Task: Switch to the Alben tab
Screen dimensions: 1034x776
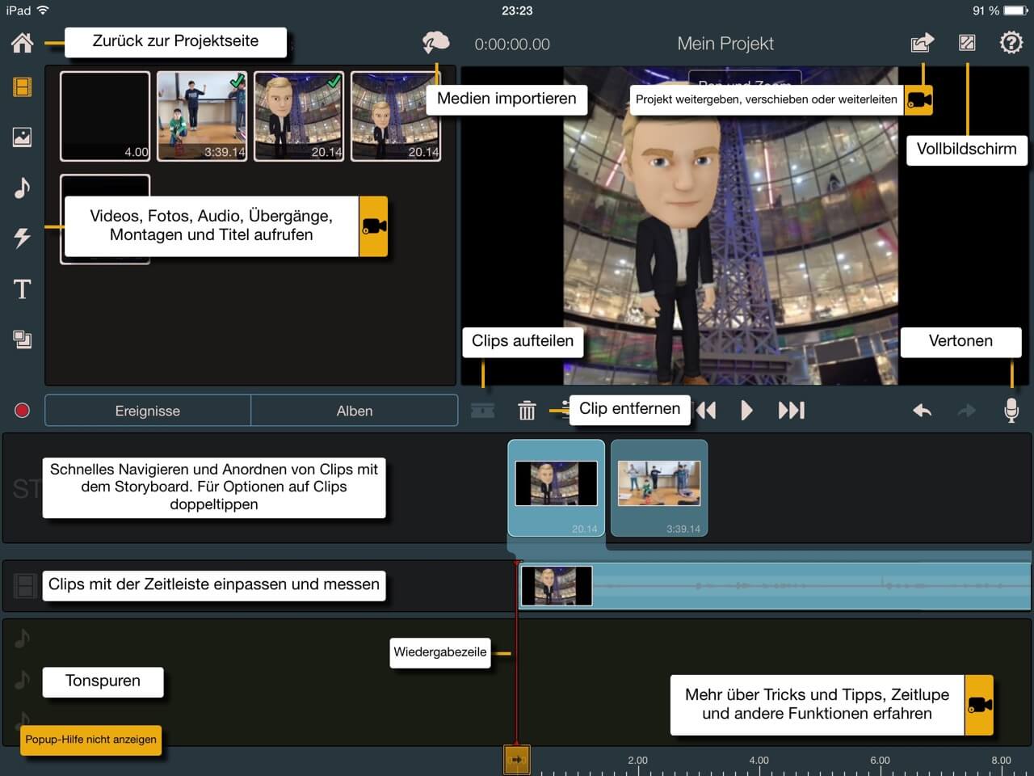Action: (x=355, y=411)
